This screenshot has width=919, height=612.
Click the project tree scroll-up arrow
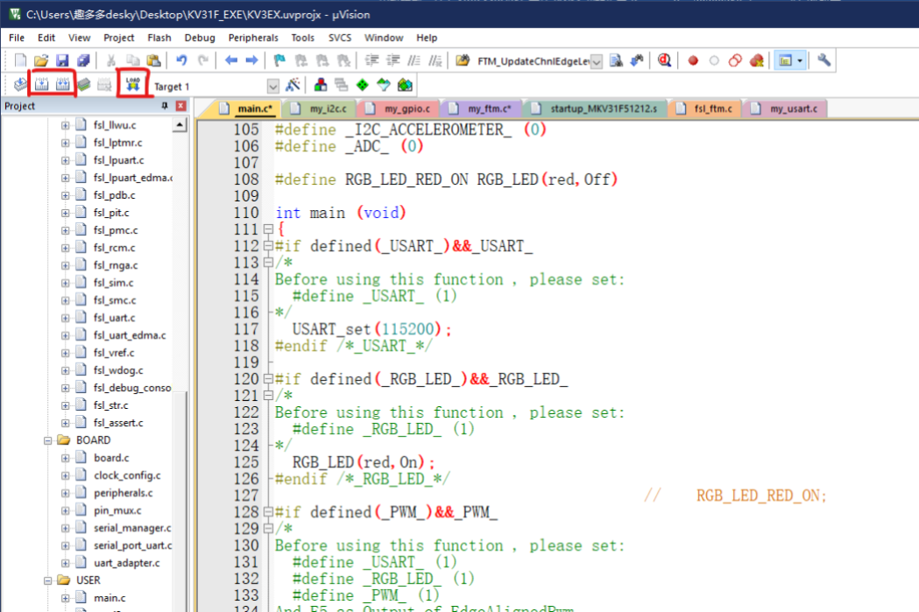[x=180, y=125]
